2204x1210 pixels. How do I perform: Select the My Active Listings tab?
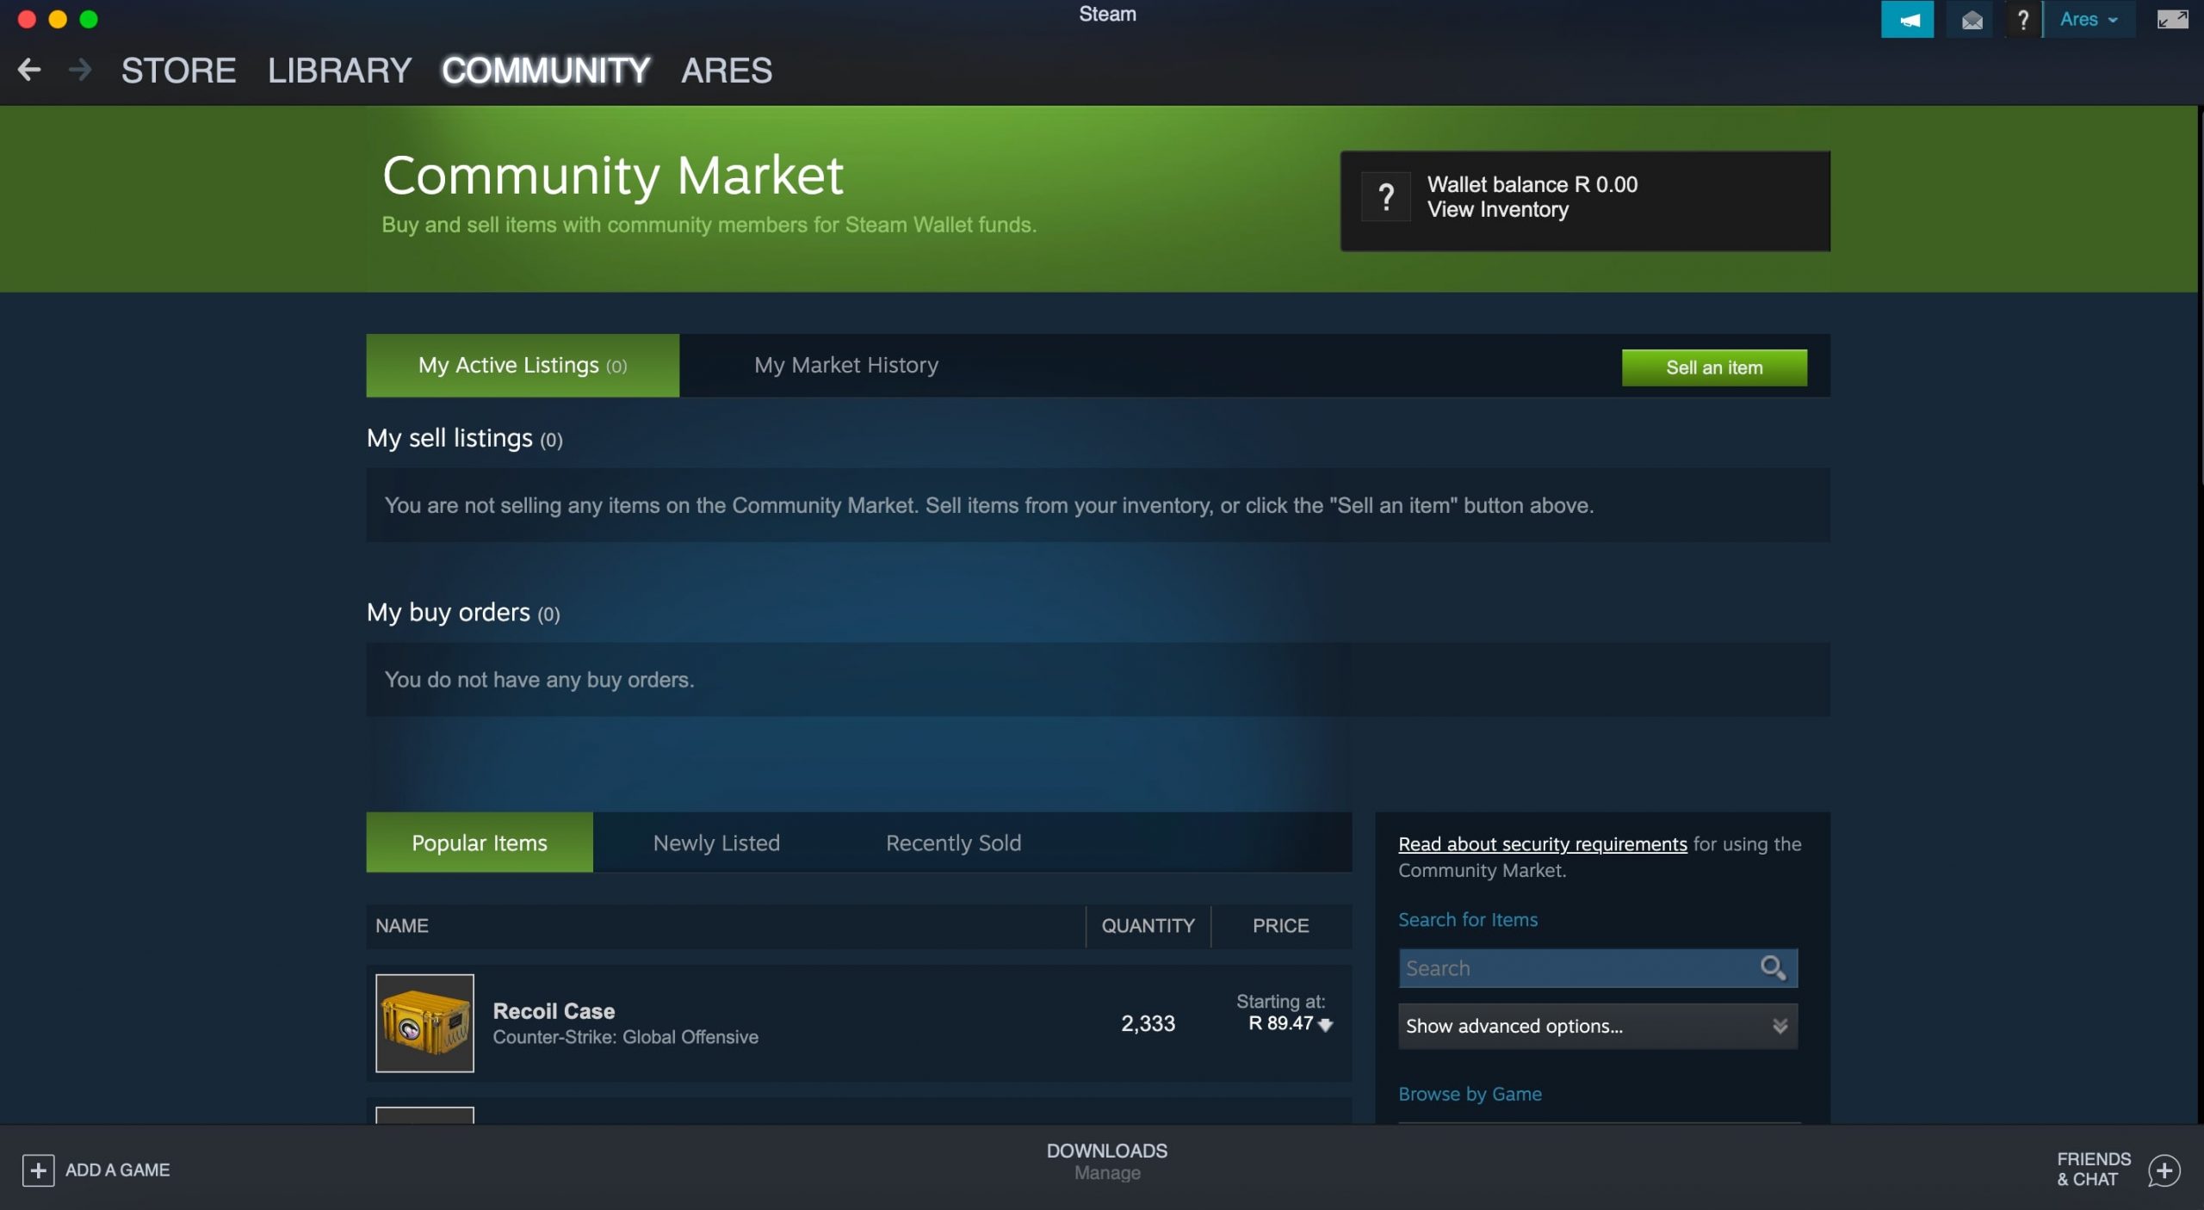coord(523,366)
